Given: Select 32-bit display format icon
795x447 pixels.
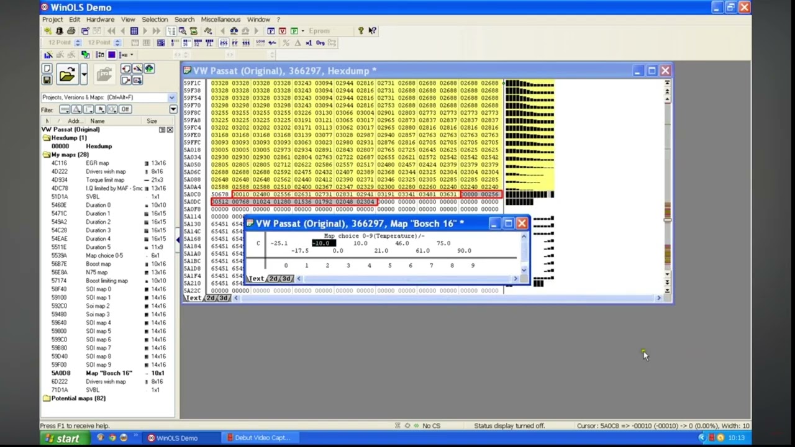Looking at the screenshot, I should (x=198, y=43).
